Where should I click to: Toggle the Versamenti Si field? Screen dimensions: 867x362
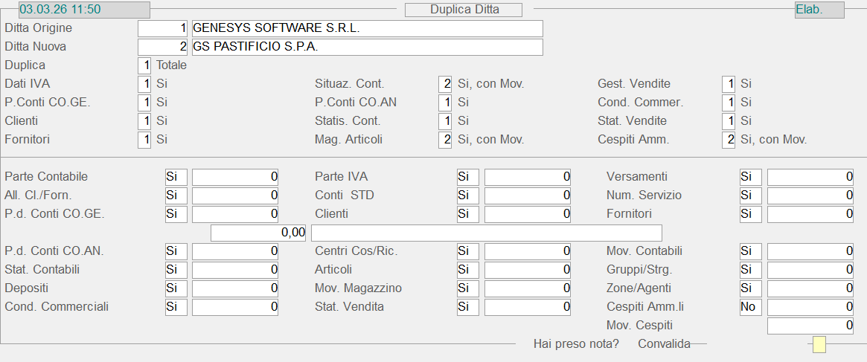(x=750, y=177)
